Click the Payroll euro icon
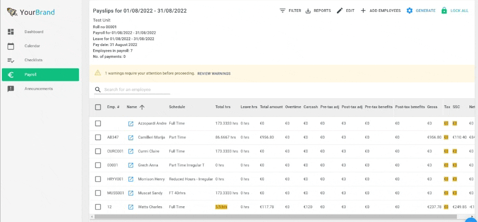Screen dimensions: 478x222 coord(11,75)
